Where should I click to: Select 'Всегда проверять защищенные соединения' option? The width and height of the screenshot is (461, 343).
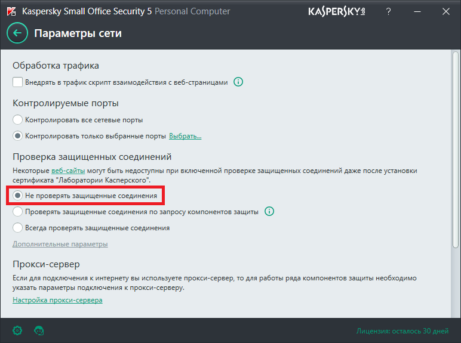[x=18, y=227]
